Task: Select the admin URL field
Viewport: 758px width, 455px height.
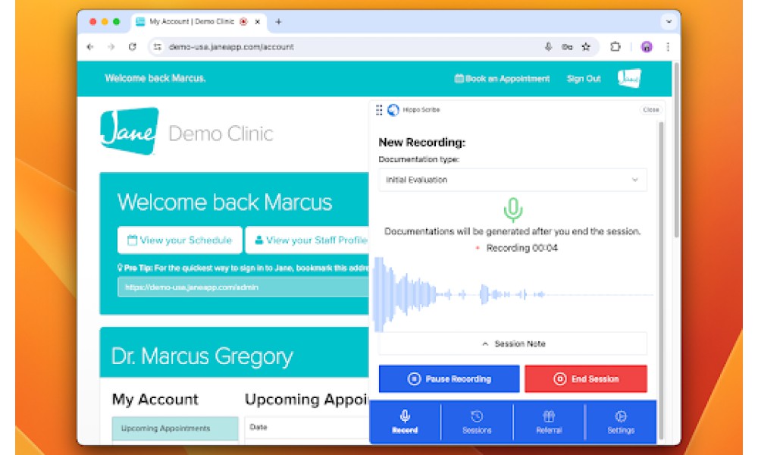Action: 243,287
